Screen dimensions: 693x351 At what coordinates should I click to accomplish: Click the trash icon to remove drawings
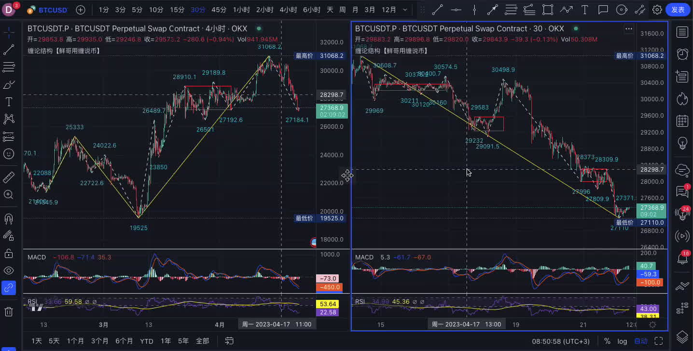[x=9, y=311]
